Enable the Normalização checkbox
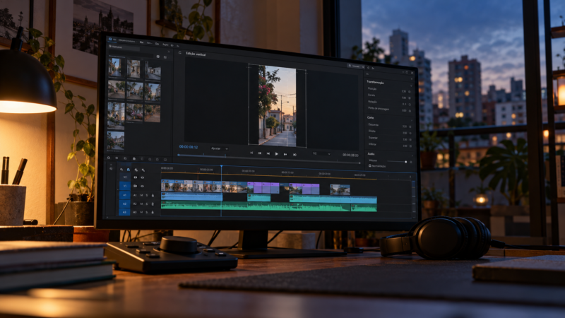The width and height of the screenshot is (565, 318). (x=369, y=166)
